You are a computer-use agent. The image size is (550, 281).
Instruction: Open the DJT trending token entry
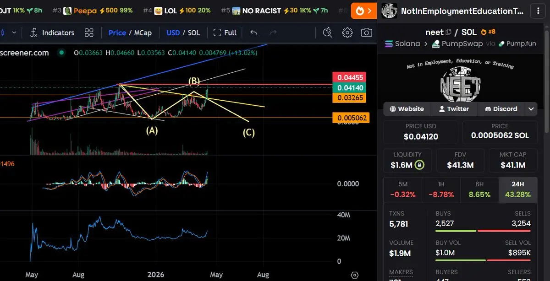tap(21, 11)
